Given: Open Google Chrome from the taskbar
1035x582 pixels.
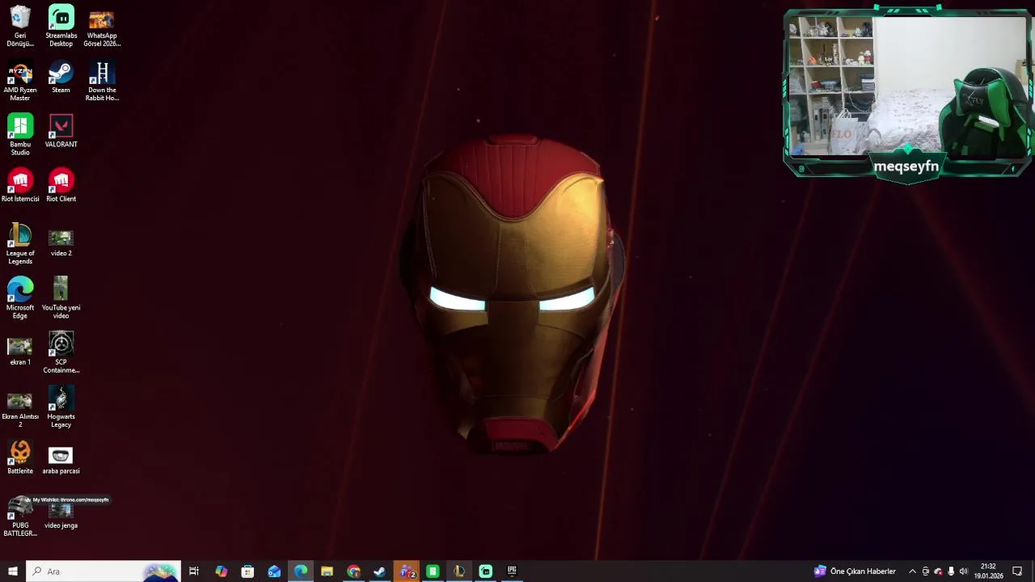Looking at the screenshot, I should point(353,571).
